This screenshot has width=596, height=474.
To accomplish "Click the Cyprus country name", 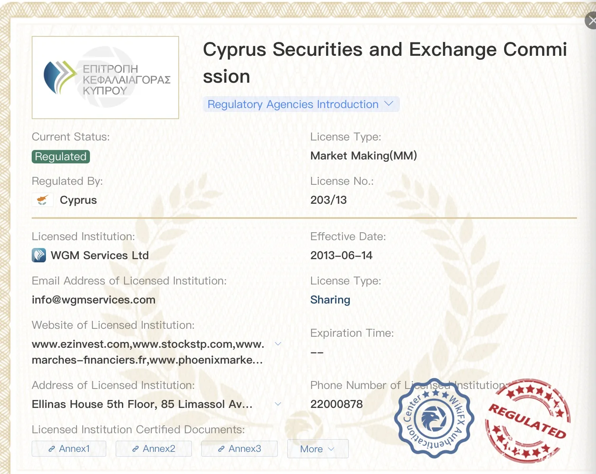I will click(78, 200).
